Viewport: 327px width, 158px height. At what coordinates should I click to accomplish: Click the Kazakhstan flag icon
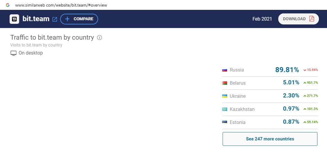225,109
